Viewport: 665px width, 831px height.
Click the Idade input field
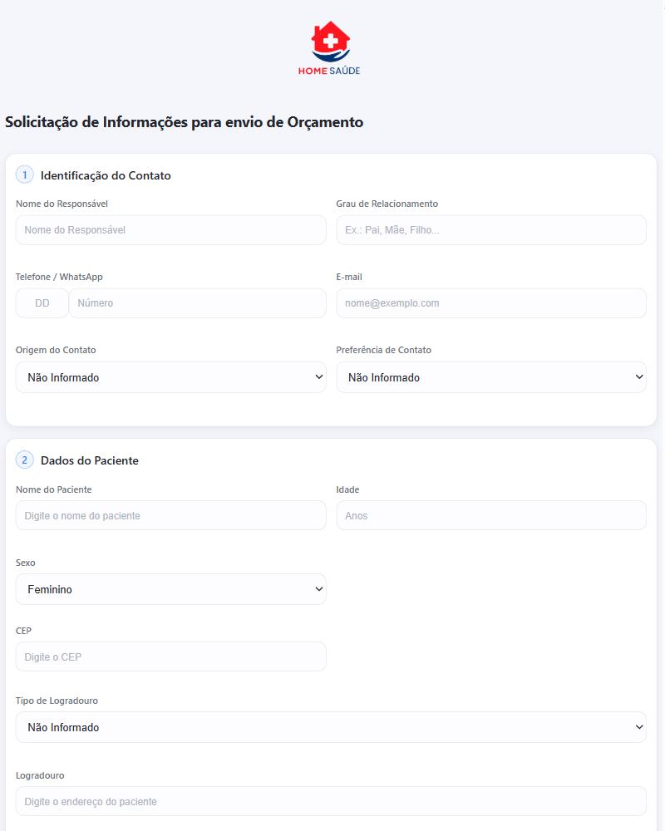click(x=491, y=515)
